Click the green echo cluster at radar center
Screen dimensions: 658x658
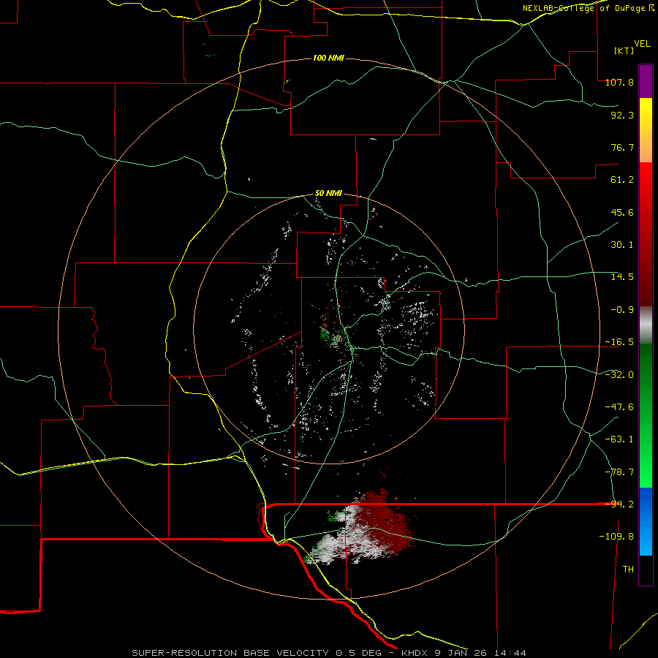tap(325, 336)
